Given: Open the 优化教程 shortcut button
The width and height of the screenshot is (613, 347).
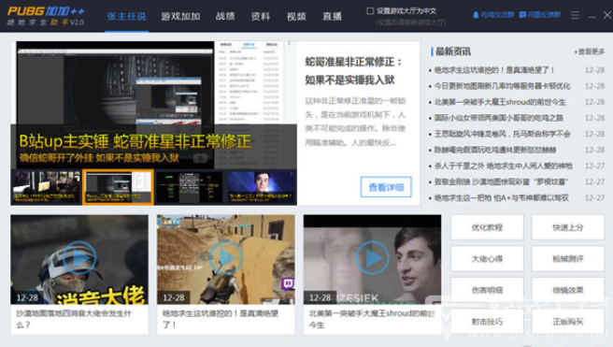Looking at the screenshot, I should coord(487,227).
